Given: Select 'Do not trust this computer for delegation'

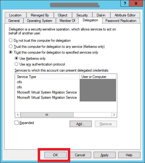Looking at the screenshot, I should [11, 41].
